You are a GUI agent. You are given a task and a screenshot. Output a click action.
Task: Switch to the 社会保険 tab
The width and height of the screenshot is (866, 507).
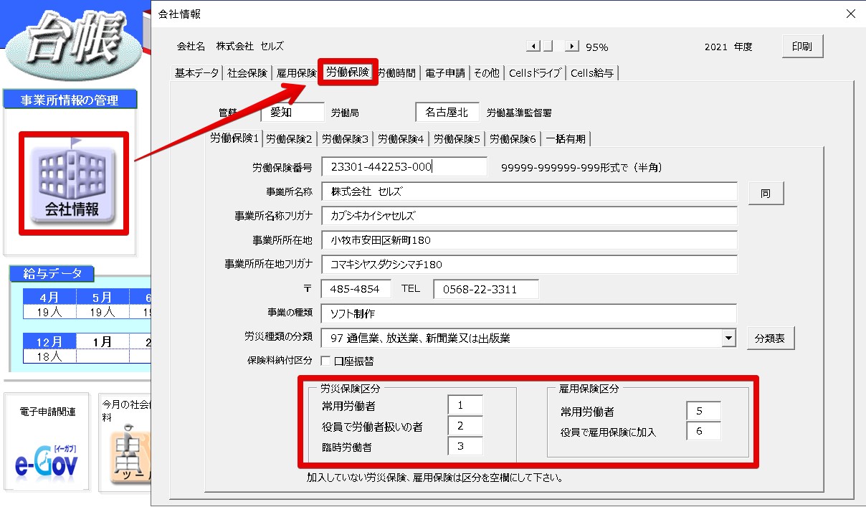[247, 72]
